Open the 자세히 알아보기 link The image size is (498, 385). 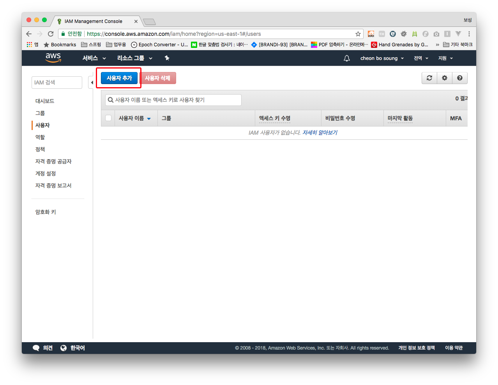(x=320, y=133)
